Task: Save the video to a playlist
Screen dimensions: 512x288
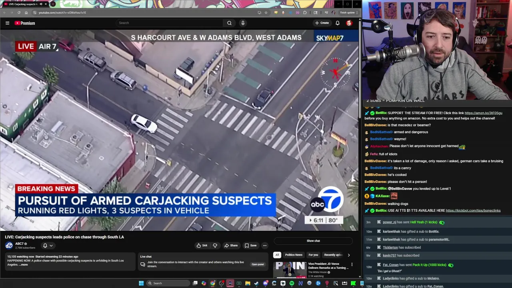Action: point(250,246)
